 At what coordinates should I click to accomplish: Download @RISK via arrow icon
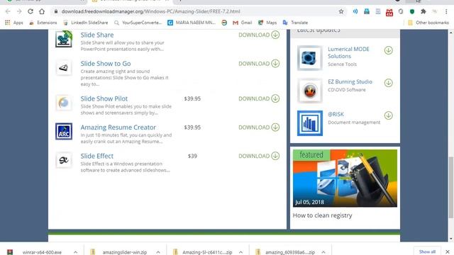388,115
